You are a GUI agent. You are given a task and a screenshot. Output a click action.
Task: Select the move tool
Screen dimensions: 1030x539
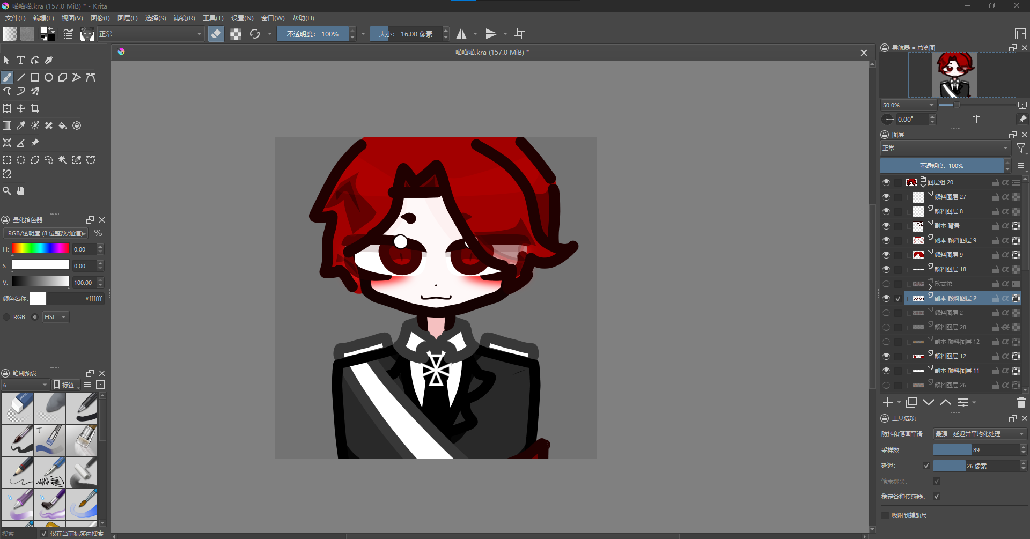(21, 108)
